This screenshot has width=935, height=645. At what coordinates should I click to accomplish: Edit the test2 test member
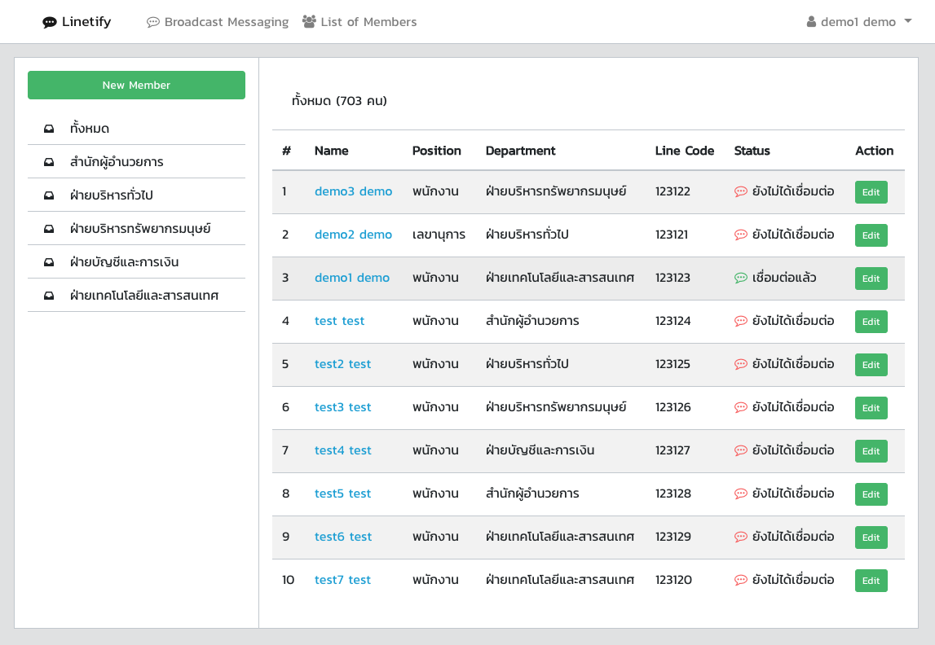coord(871,365)
